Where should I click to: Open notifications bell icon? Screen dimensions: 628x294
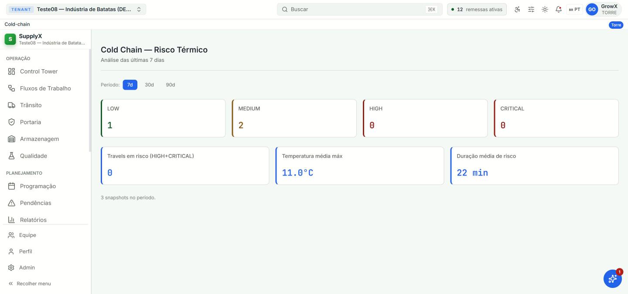pos(559,9)
